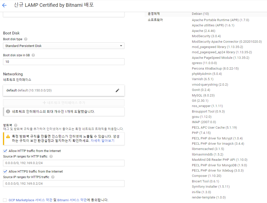This screenshot has width=267, height=203.
Task: Click IMAP (2007.0.0) entry
Action: pyautogui.click(x=204, y=122)
